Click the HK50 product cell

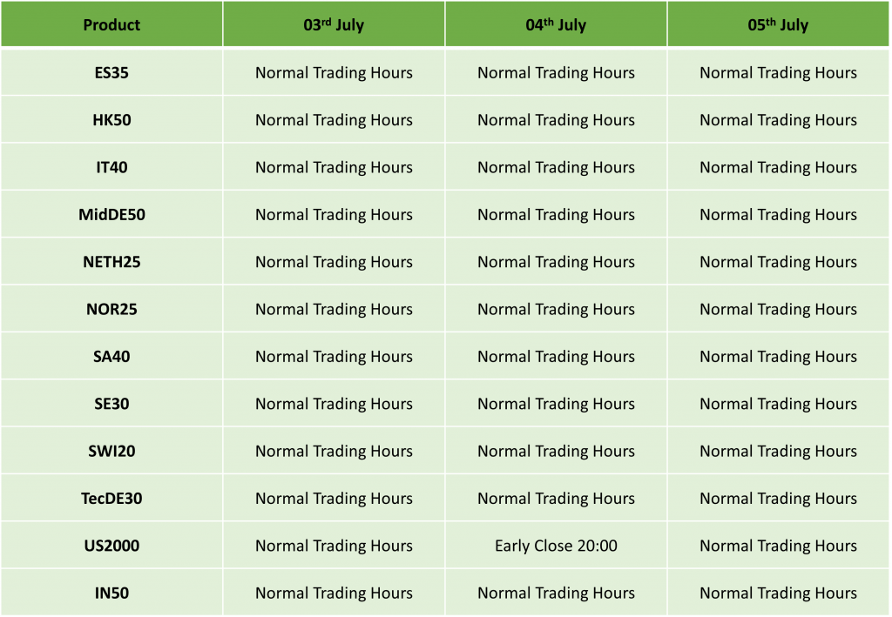tap(111, 120)
